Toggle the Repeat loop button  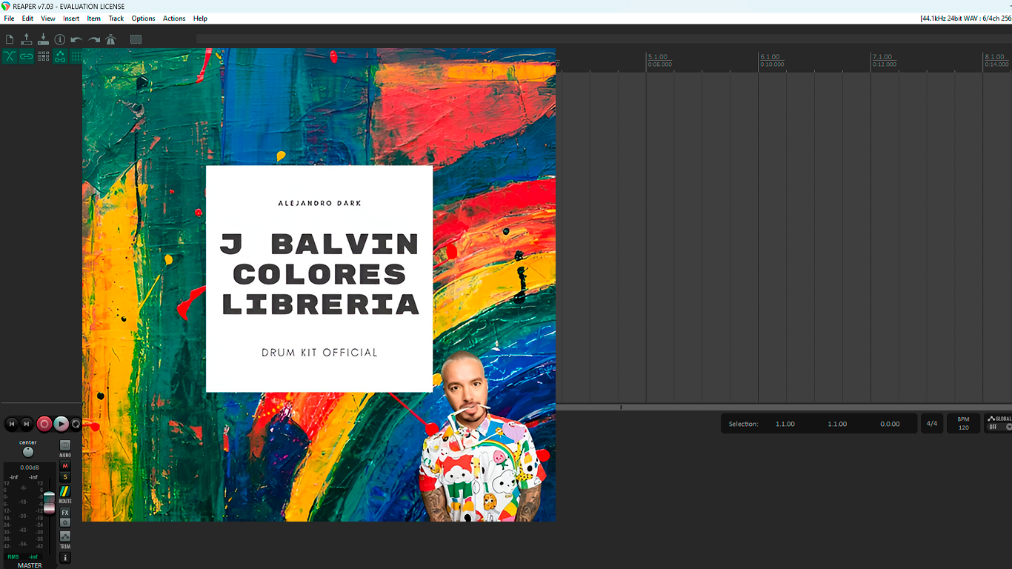pos(76,424)
